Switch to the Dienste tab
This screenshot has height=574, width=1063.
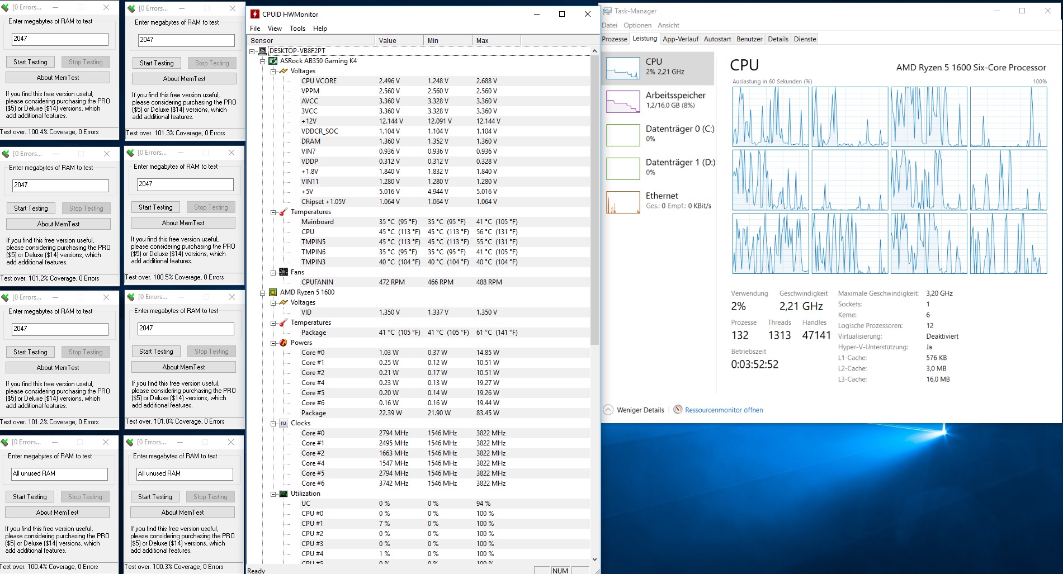tap(805, 39)
